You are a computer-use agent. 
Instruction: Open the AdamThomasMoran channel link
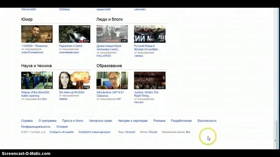tap(32, 52)
